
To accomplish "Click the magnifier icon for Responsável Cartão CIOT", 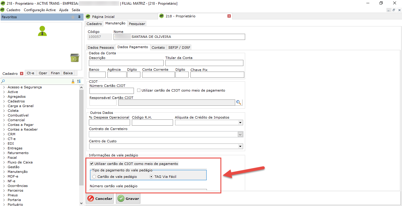I will tap(239, 102).
